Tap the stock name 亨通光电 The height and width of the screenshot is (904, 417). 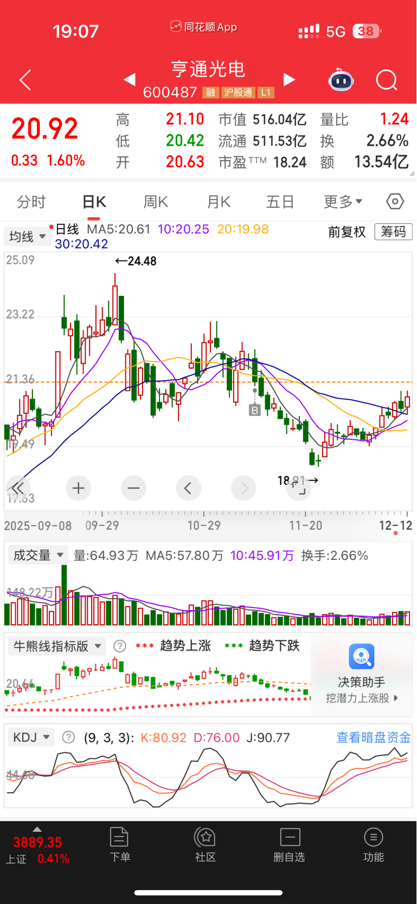[208, 69]
